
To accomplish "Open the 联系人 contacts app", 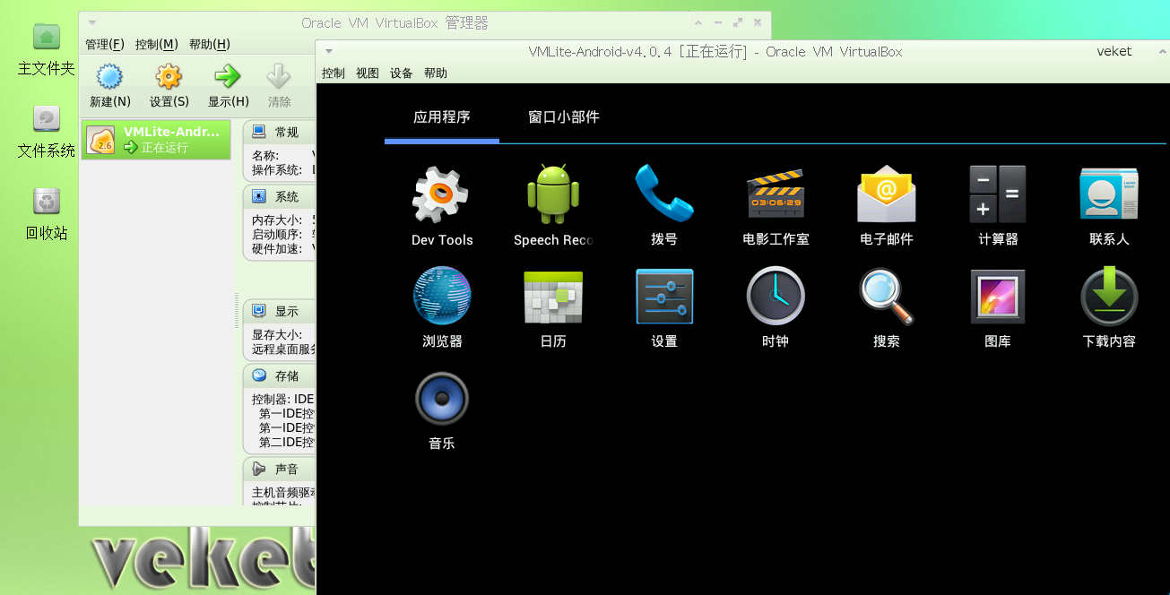I will point(1109,205).
